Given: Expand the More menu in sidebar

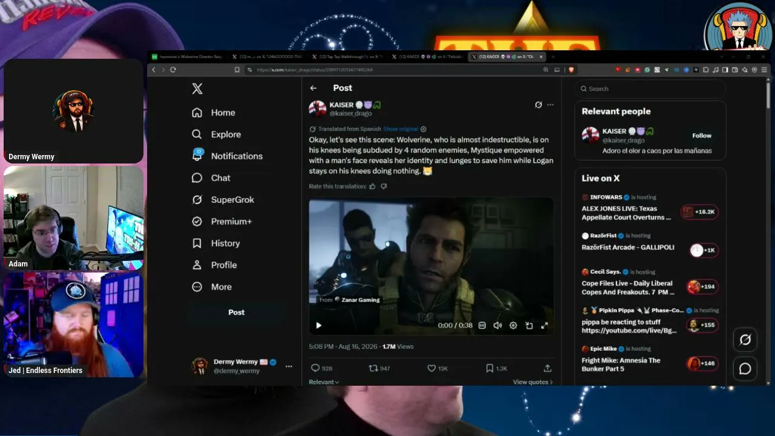Looking at the screenshot, I should pyautogui.click(x=211, y=287).
